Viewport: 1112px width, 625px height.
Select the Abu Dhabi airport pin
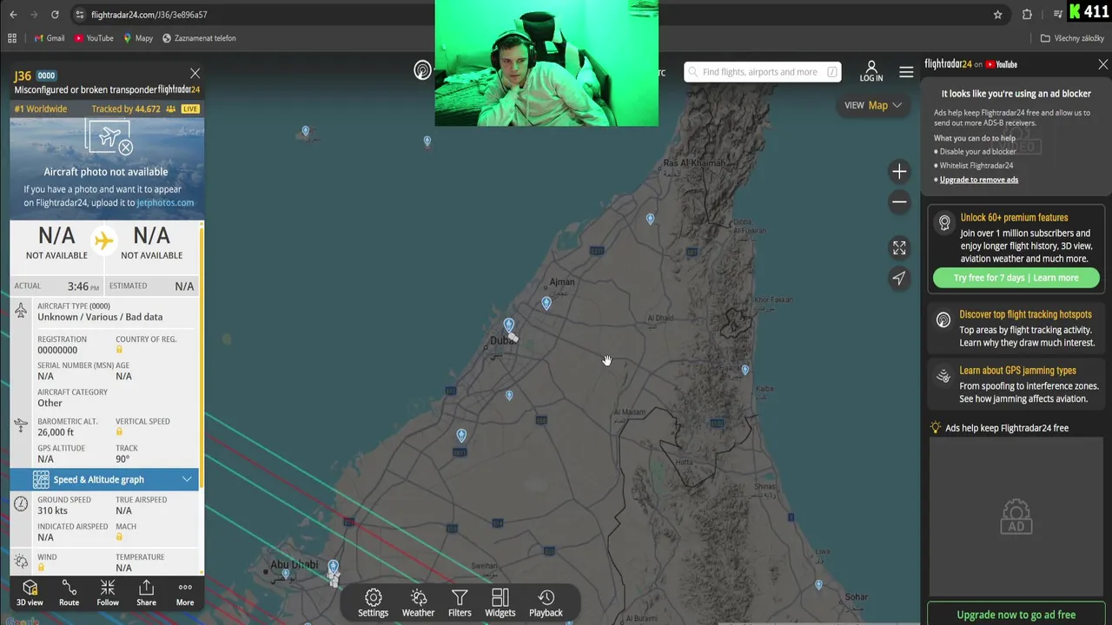333,568
